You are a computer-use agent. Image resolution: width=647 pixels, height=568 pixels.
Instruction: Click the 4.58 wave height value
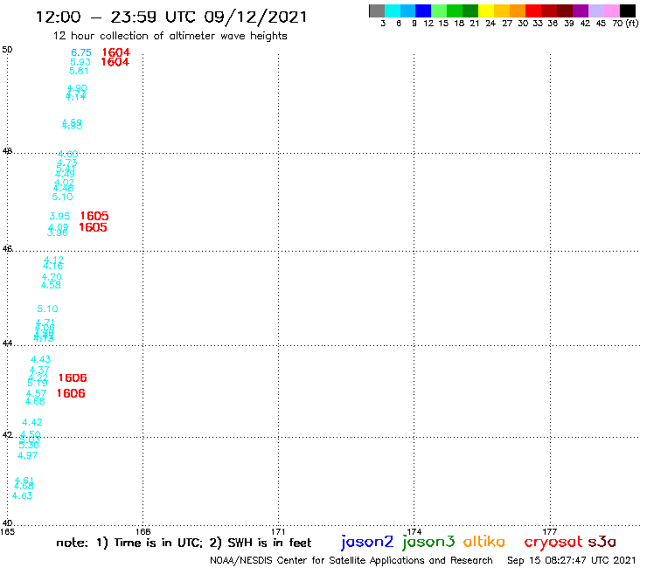click(51, 285)
